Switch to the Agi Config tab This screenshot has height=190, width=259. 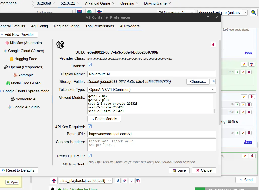pos(40,26)
